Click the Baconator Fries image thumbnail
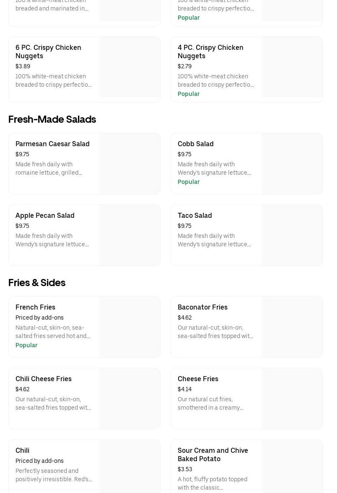Screen dimensions: 337x493 coord(292,327)
